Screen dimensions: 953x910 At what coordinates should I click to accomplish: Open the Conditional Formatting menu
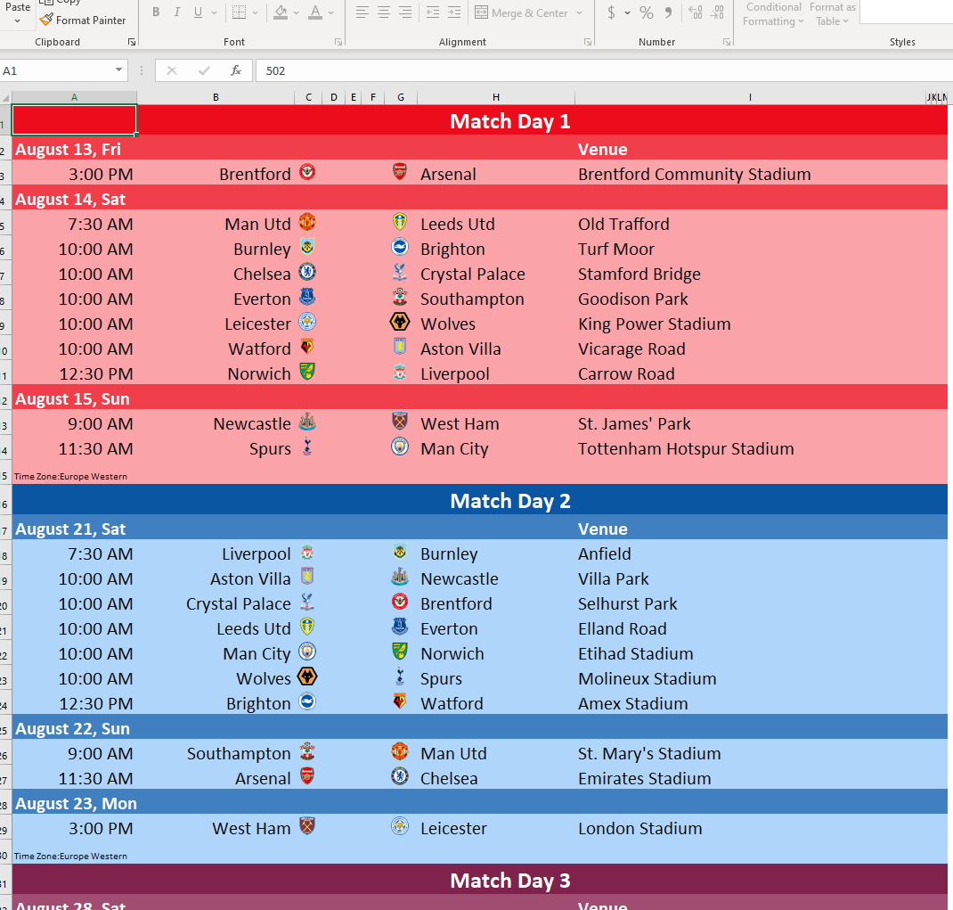pyautogui.click(x=773, y=14)
